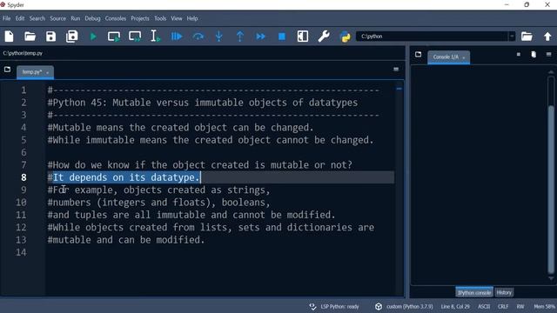The image size is (557, 313).
Task: Open the Tools menu
Action: pyautogui.click(x=160, y=18)
